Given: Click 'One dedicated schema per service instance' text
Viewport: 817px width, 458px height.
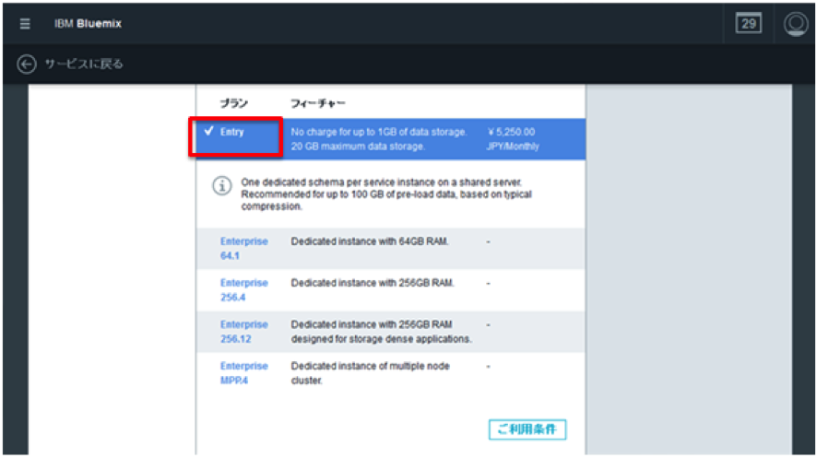Looking at the screenshot, I should (337, 182).
